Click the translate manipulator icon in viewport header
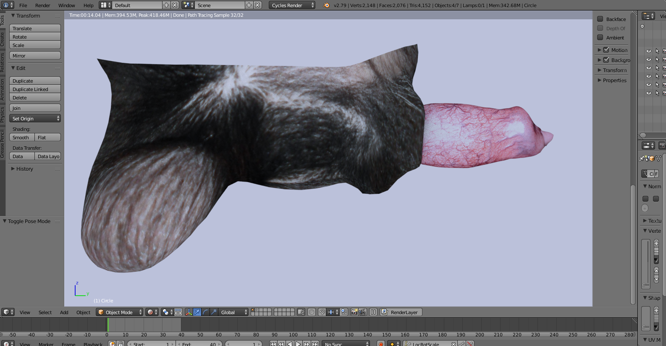This screenshot has width=666, height=346. point(197,312)
